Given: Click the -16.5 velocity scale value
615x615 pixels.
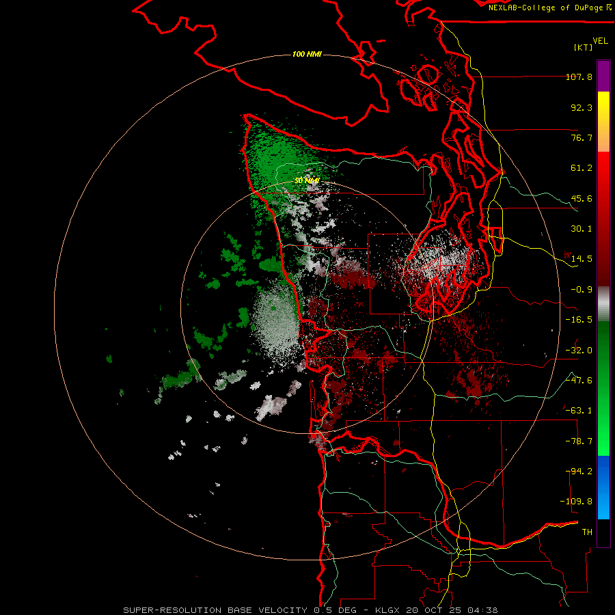Looking at the screenshot, I should (x=579, y=320).
